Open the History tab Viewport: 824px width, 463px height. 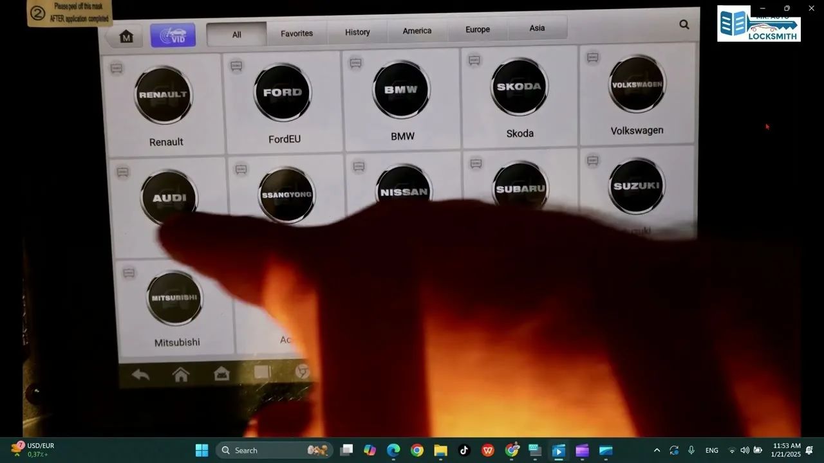[357, 32]
